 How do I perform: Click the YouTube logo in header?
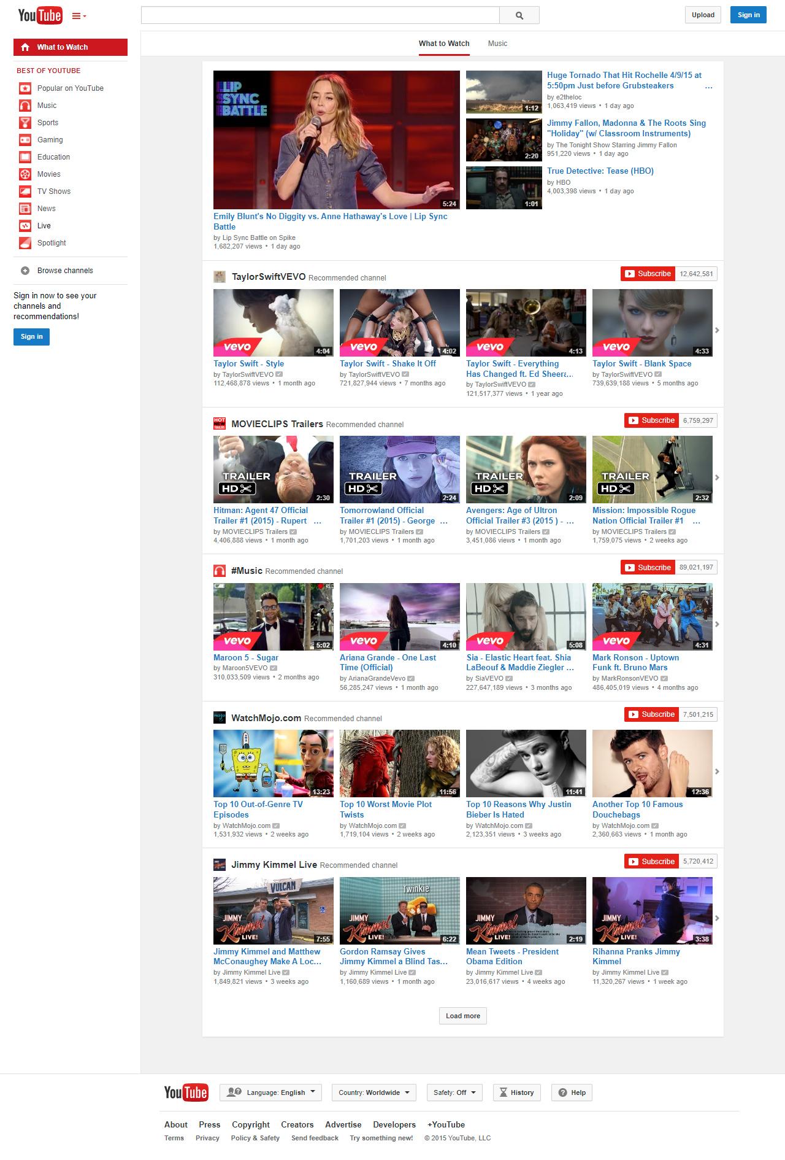click(40, 15)
